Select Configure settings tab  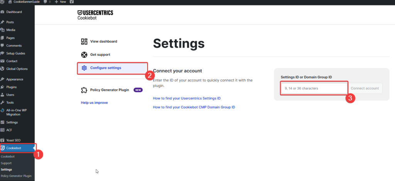(112, 68)
